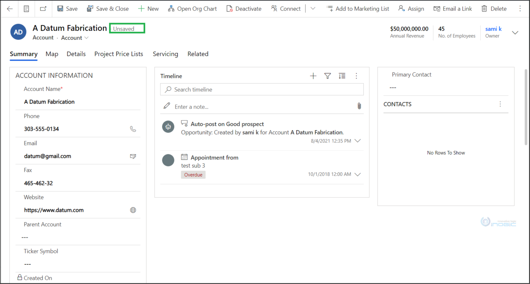Click the Overdue status badge

(x=193, y=175)
